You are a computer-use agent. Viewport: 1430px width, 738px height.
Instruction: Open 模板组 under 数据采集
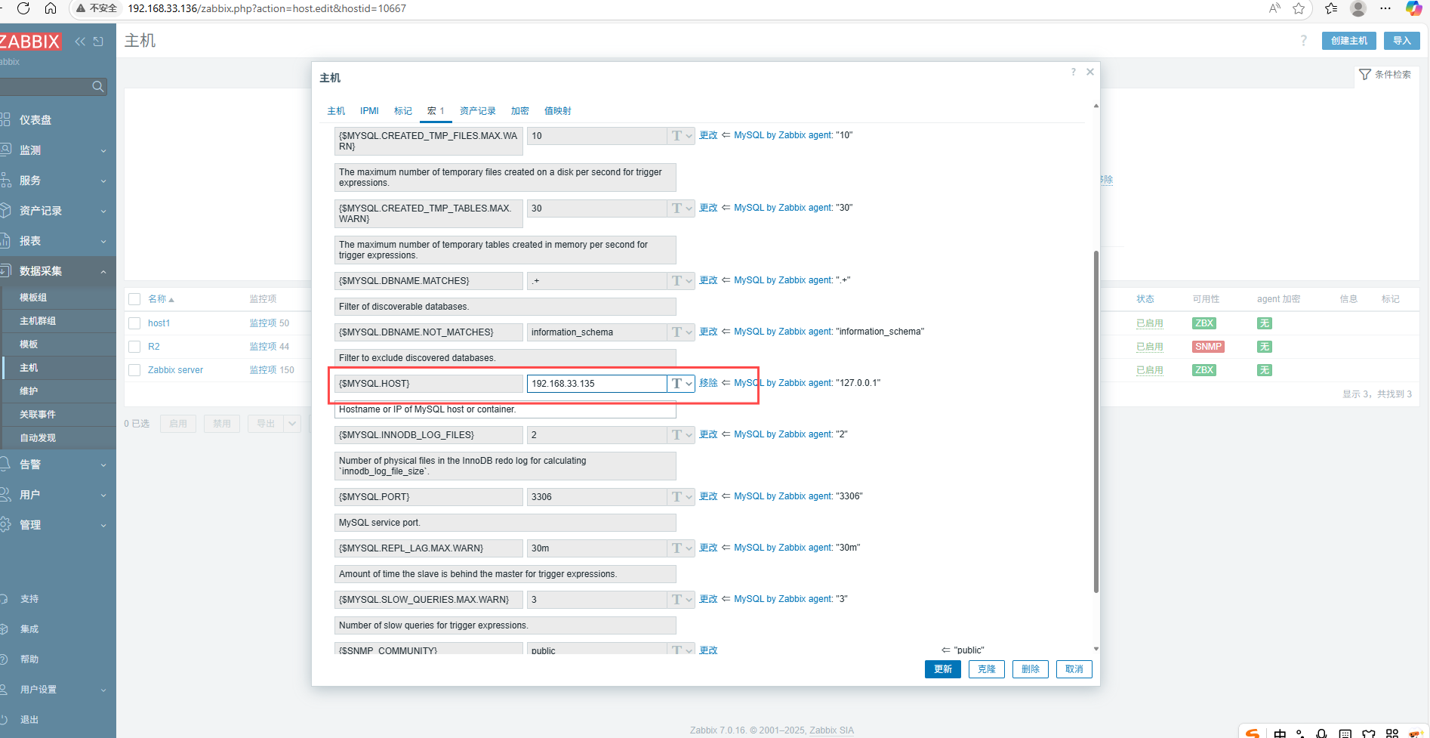tap(58, 298)
